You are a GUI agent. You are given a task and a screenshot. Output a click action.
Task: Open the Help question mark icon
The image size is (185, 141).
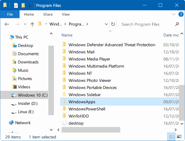181,14
